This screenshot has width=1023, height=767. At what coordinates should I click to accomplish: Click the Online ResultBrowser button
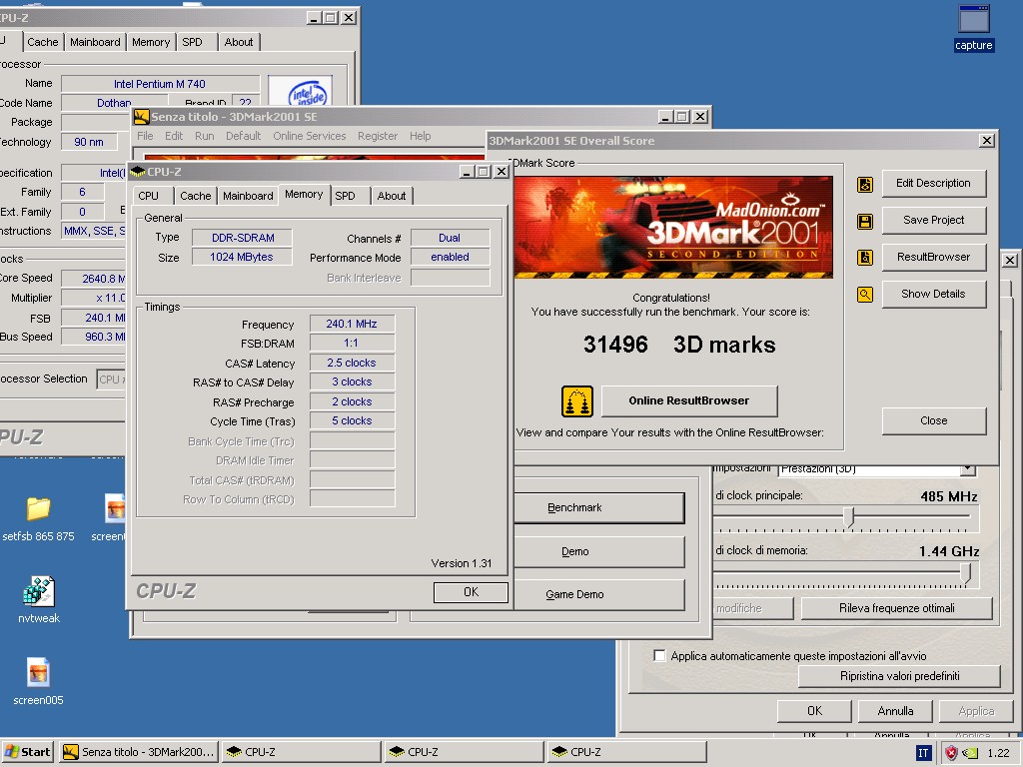pyautogui.click(x=689, y=401)
